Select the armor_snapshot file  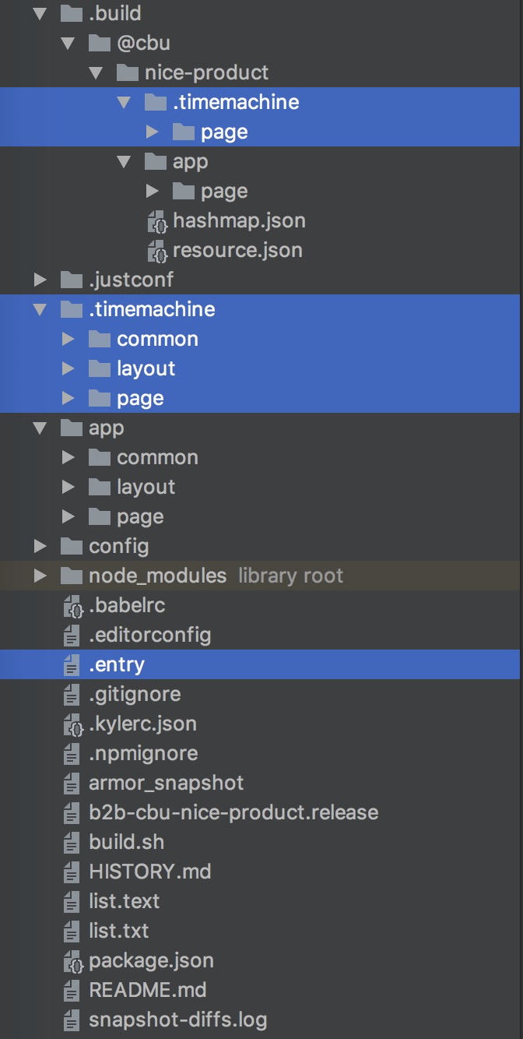pos(166,784)
